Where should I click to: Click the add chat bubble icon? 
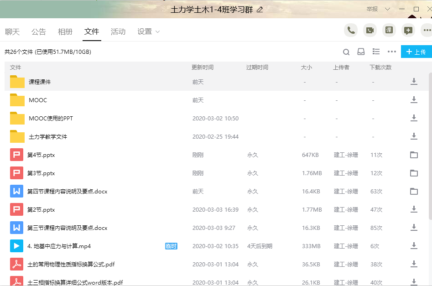[408, 30]
